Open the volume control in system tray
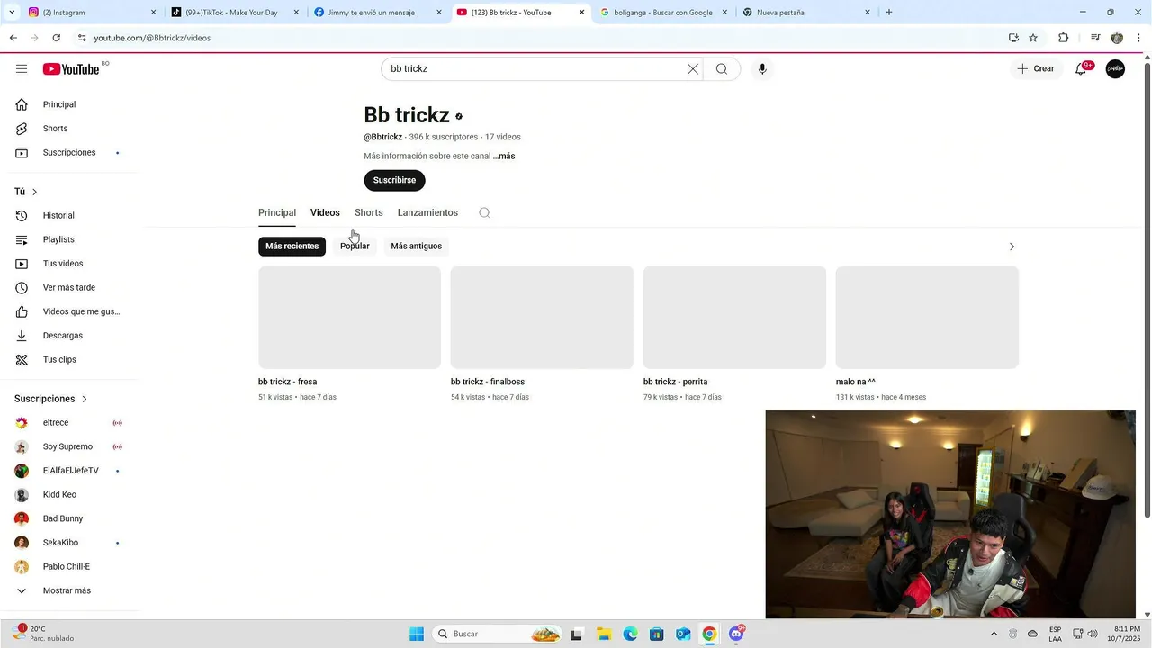The height and width of the screenshot is (648, 1152). [1093, 634]
